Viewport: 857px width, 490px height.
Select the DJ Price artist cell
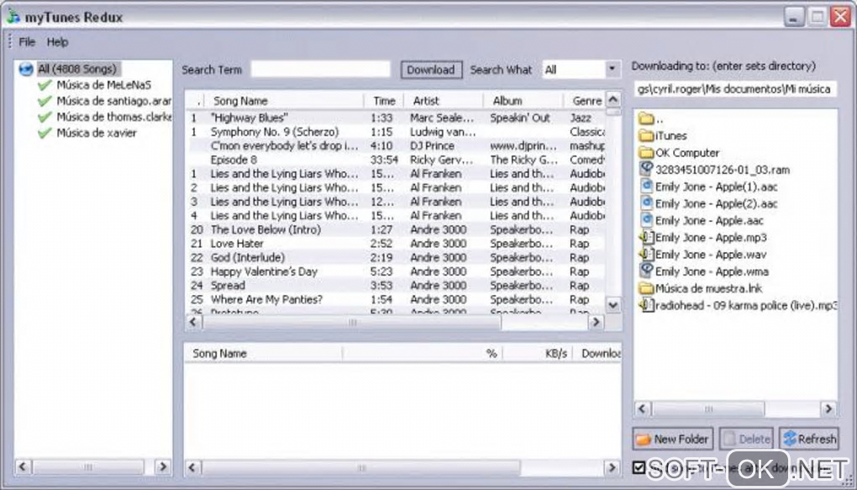coord(433,145)
